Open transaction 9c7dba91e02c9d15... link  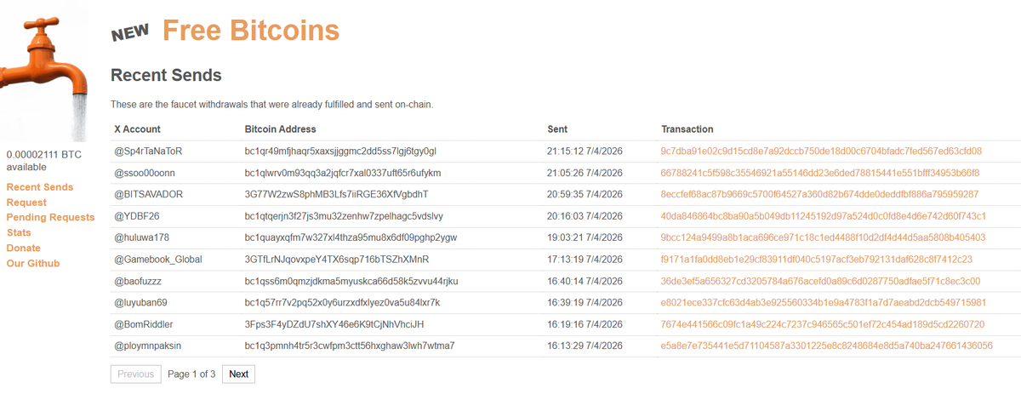(821, 151)
